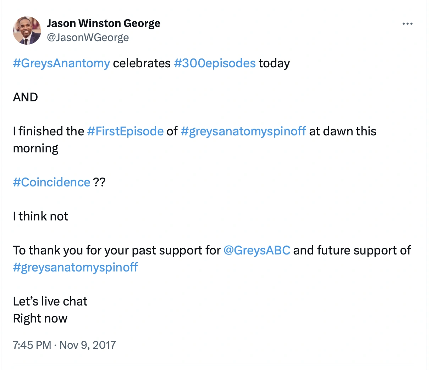Click the 7:45 PM · Nov 9, 2017 timestamp
Screen dimensions: 430x370
[64, 345]
